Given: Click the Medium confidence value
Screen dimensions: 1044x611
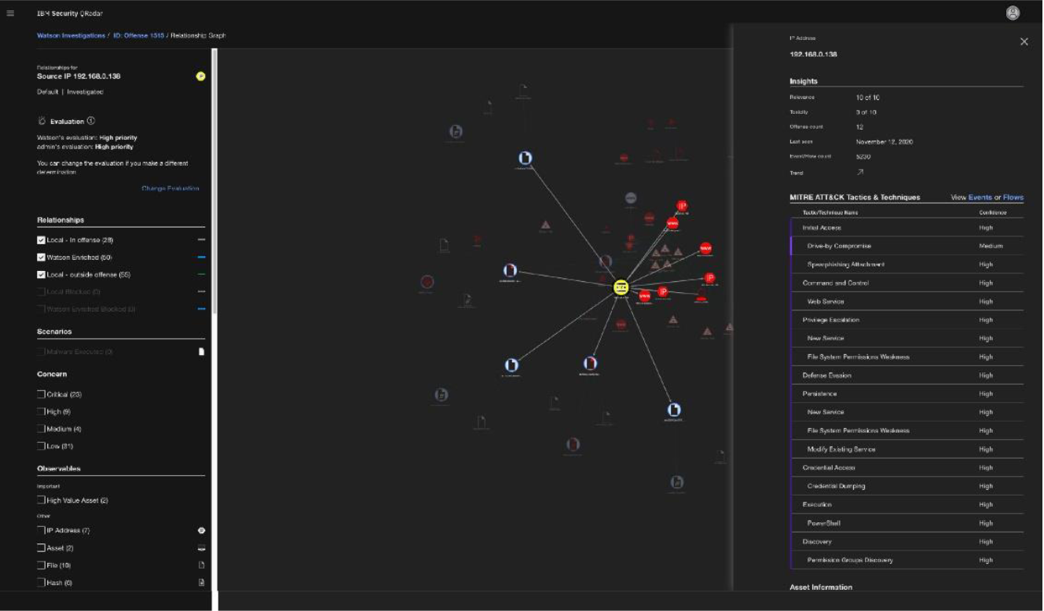Looking at the screenshot, I should pos(991,247).
